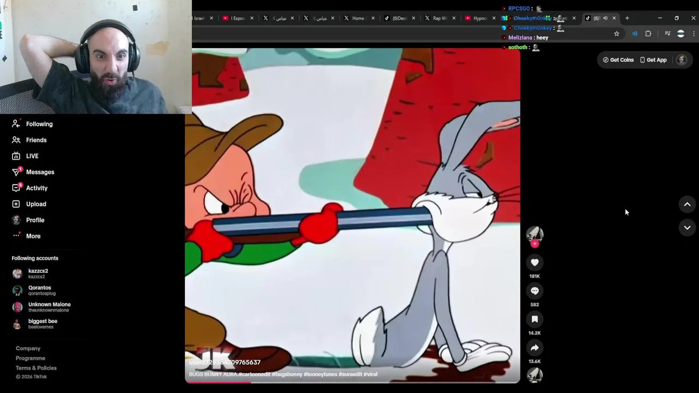699x393 pixels.
Task: Open the video's comments
Action: click(x=535, y=291)
